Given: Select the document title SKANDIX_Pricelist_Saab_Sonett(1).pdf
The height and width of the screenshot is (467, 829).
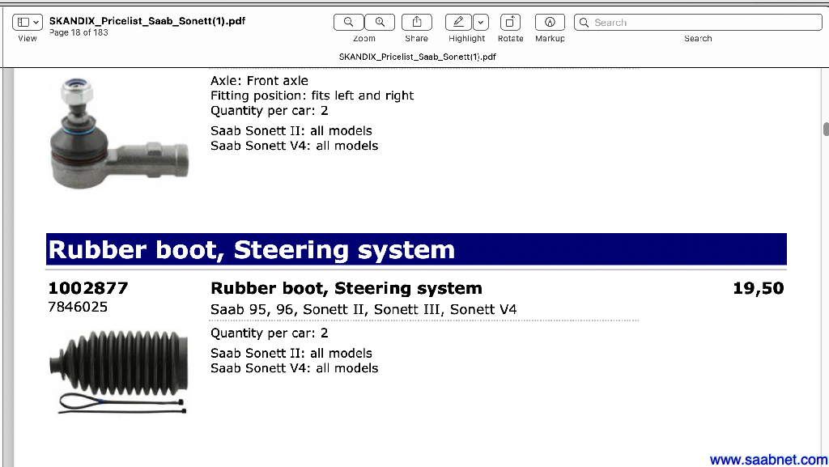Looking at the screenshot, I should click(147, 21).
